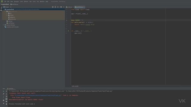Toggle scroll to end icon in Run console

coord(7,99)
